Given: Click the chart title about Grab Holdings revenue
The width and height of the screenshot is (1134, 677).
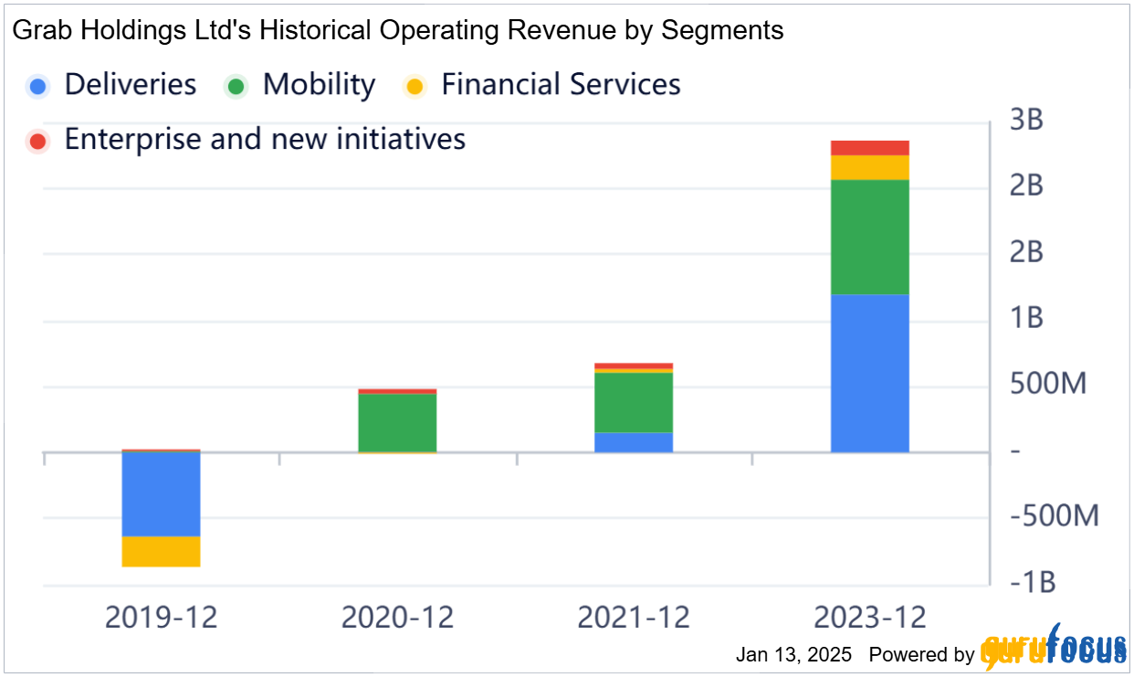Looking at the screenshot, I should (x=396, y=30).
